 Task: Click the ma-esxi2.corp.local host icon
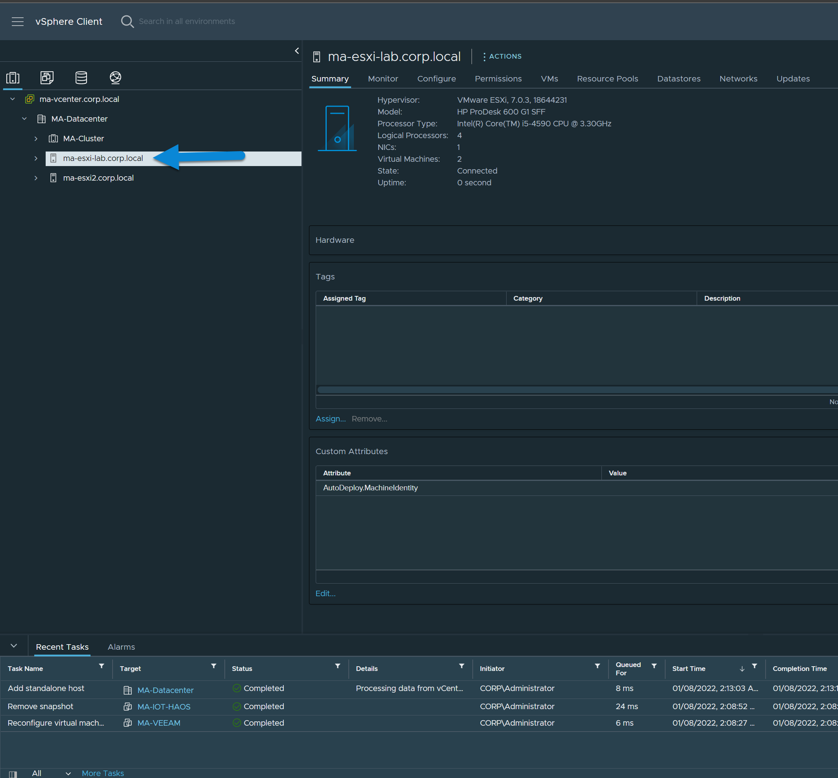click(53, 177)
